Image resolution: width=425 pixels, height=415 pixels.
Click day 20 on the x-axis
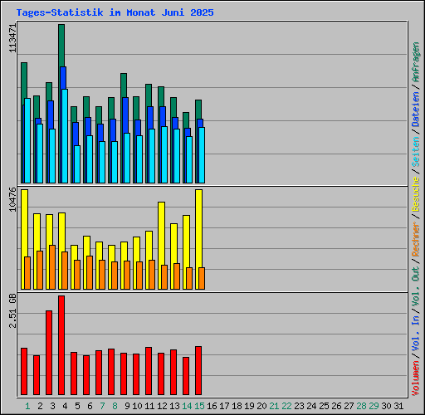click(261, 406)
